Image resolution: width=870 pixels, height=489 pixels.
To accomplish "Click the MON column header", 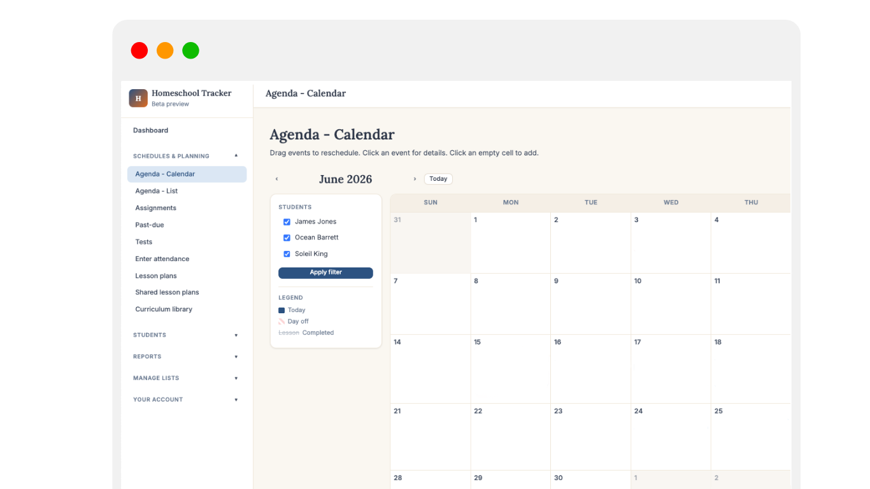I will [x=511, y=202].
